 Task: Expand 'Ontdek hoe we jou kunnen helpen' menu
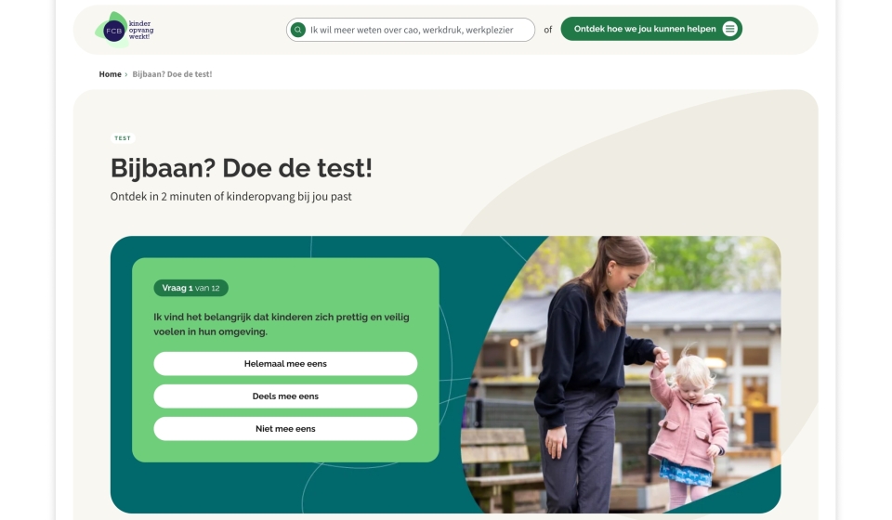[645, 29]
